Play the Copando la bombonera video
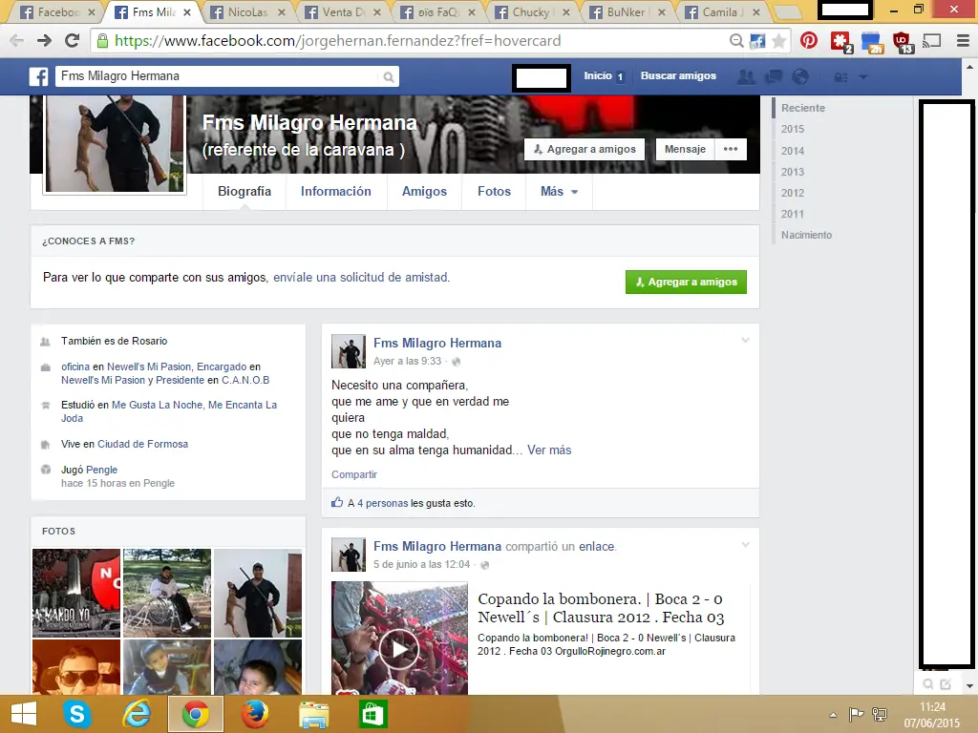 [399, 649]
